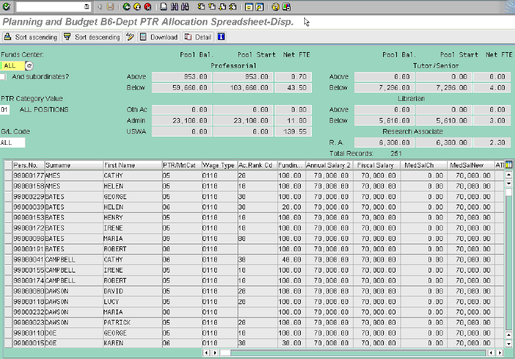The image size is (515, 359).
Task: Click Librarian Below Pool Bal. 5,610.00 field
Action: click(385, 121)
